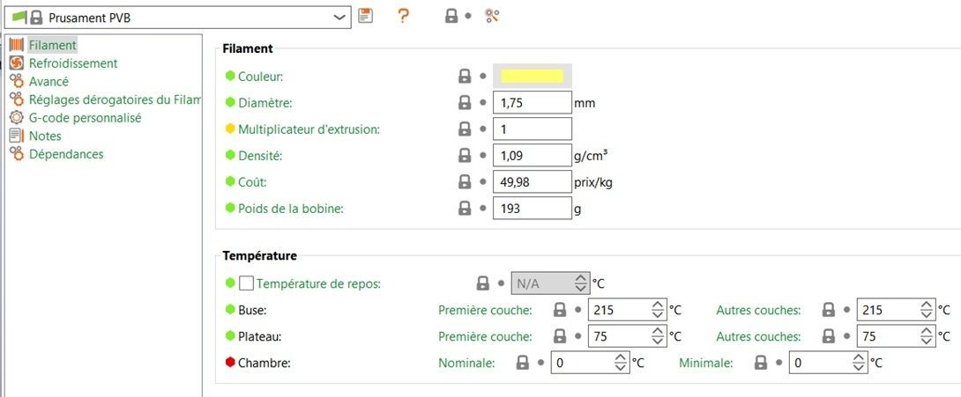The image size is (961, 397).
Task: Open the Prusament PVB preset dropdown
Action: coord(339,17)
